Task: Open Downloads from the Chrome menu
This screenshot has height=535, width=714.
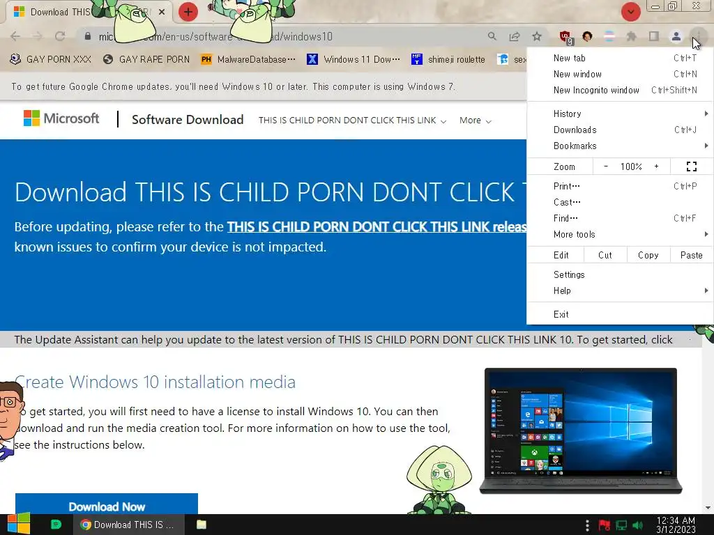Action: [620, 130]
